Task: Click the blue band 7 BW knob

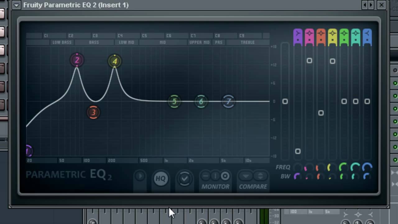Action: click(367, 177)
